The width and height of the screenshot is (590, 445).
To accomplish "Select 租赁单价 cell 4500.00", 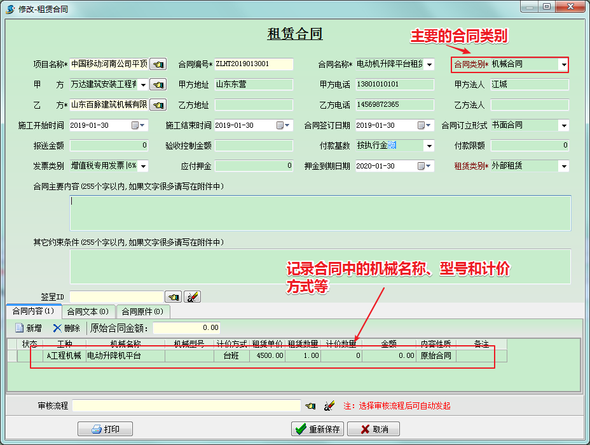I will 268,356.
